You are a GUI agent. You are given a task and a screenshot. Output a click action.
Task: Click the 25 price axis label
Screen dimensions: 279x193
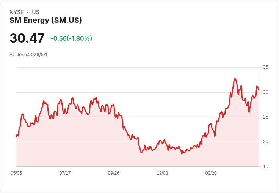tap(265, 117)
